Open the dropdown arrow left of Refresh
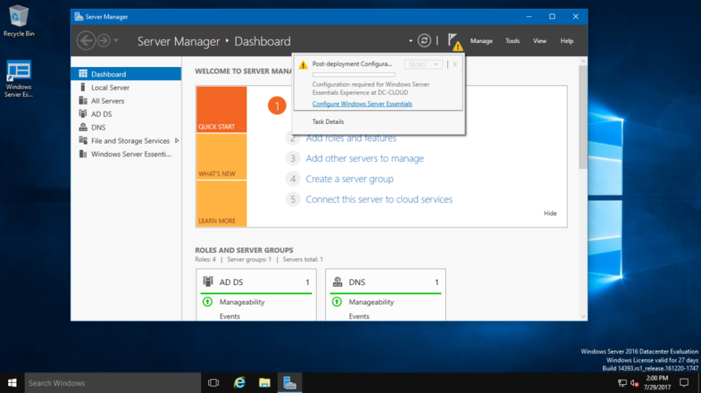 coord(411,41)
